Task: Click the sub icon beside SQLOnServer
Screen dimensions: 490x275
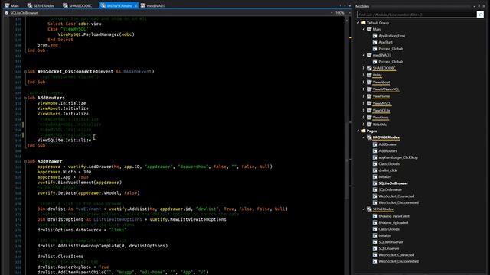Action: coord(375,248)
